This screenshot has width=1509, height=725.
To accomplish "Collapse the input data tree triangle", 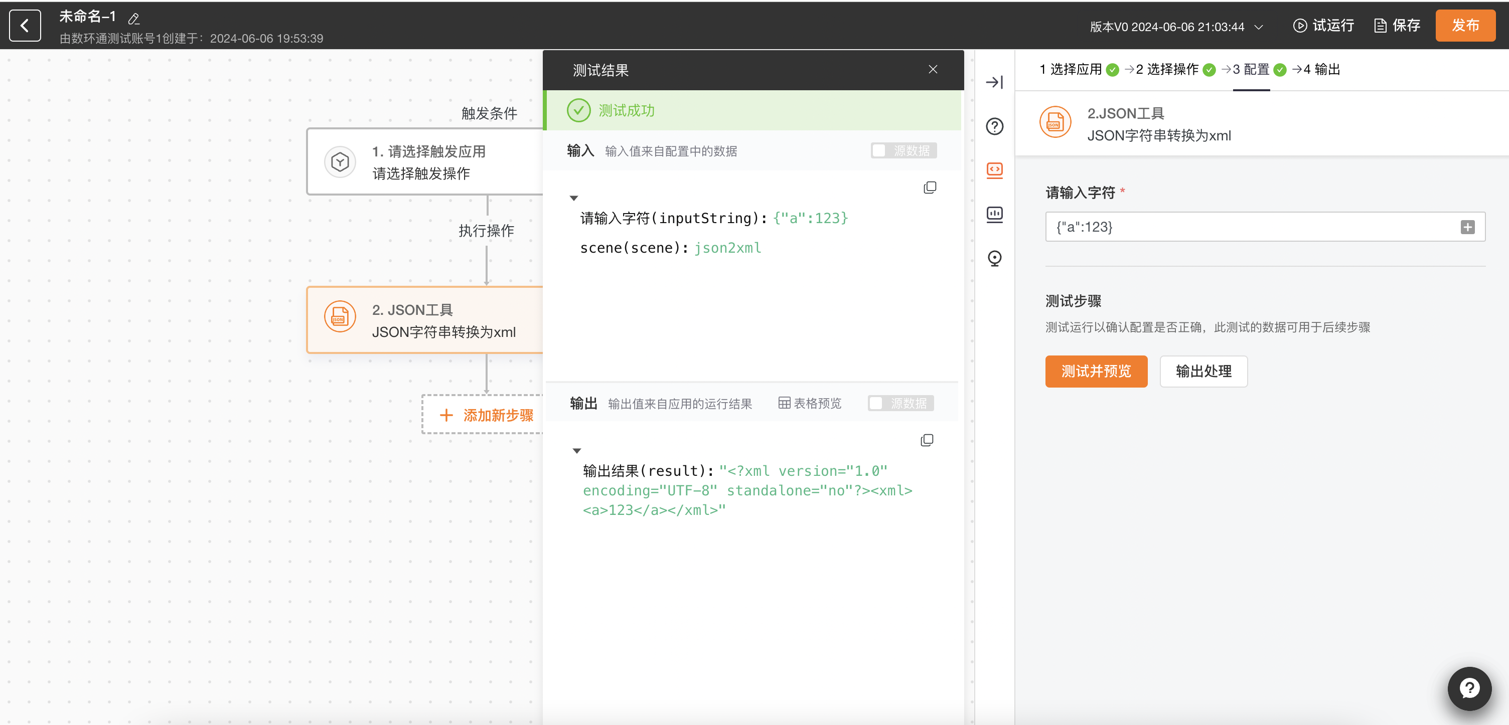I will coord(573,199).
